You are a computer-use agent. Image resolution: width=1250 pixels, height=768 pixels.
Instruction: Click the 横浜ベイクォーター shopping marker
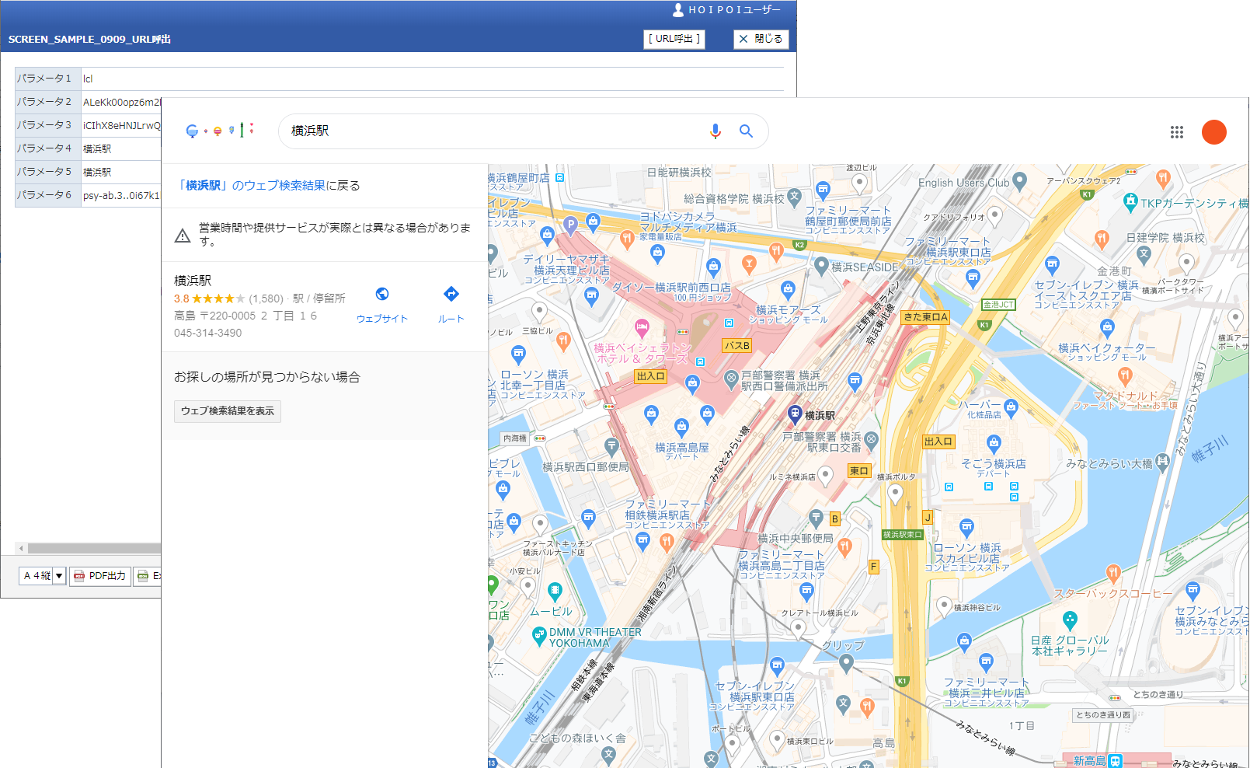pos(1107,329)
